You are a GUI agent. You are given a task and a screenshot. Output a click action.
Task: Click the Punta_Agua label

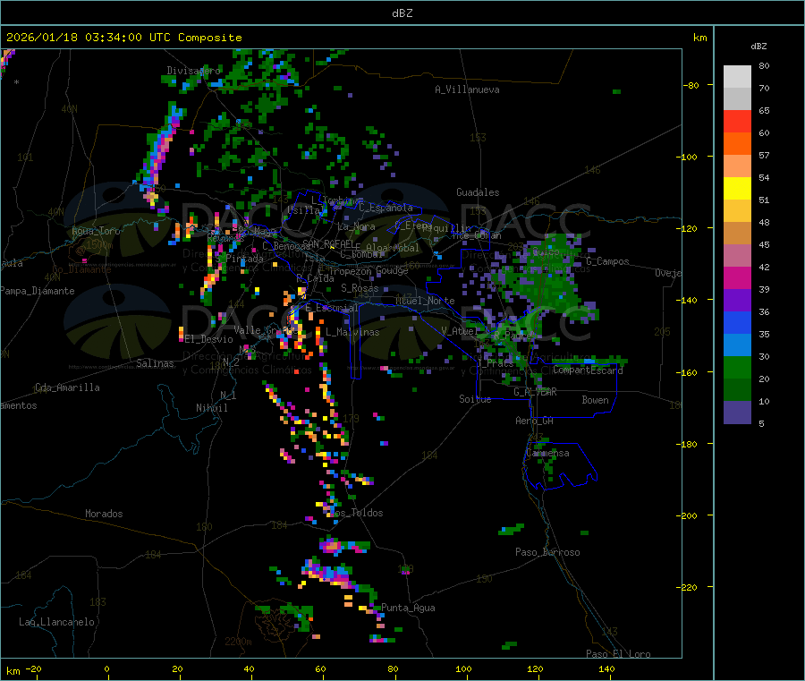click(408, 608)
